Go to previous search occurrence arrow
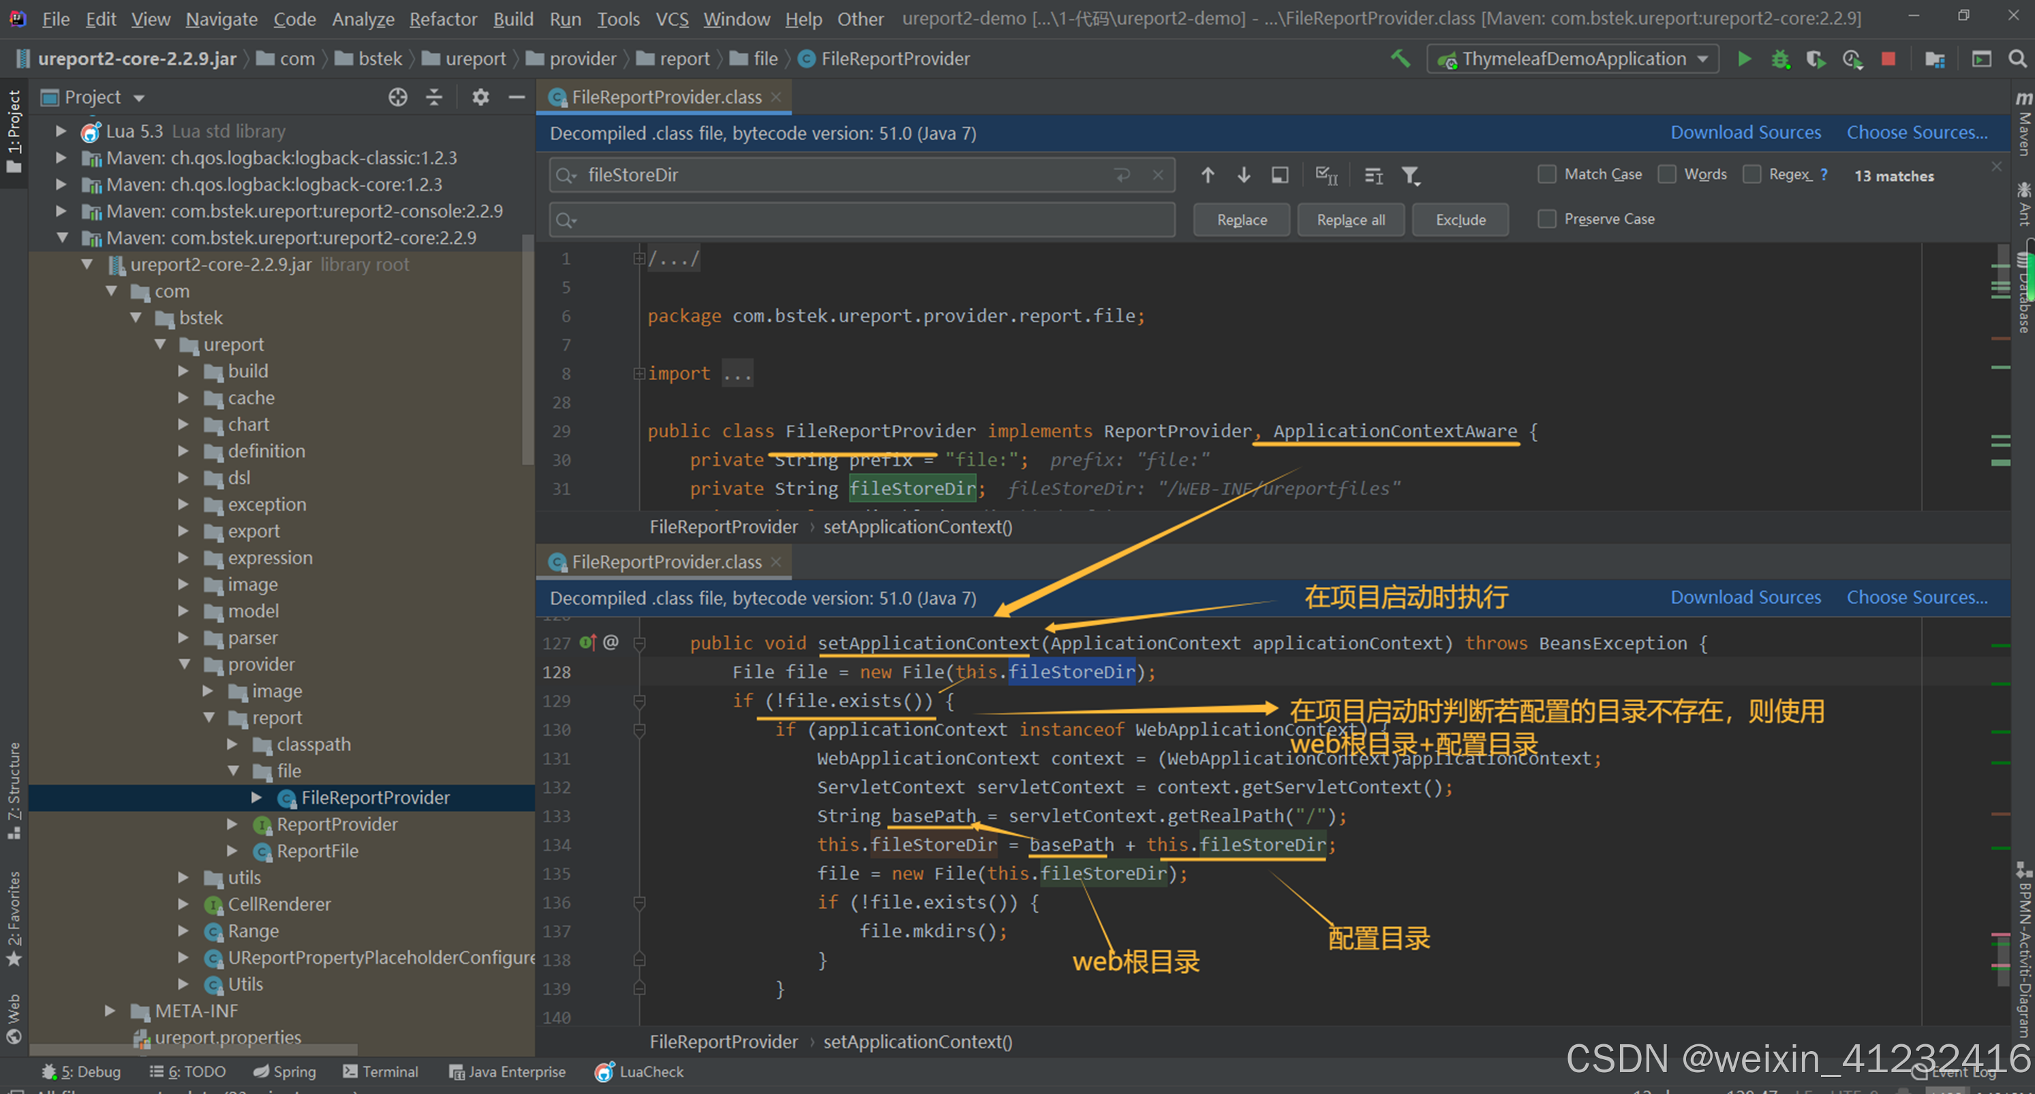The image size is (2035, 1094). (1207, 174)
